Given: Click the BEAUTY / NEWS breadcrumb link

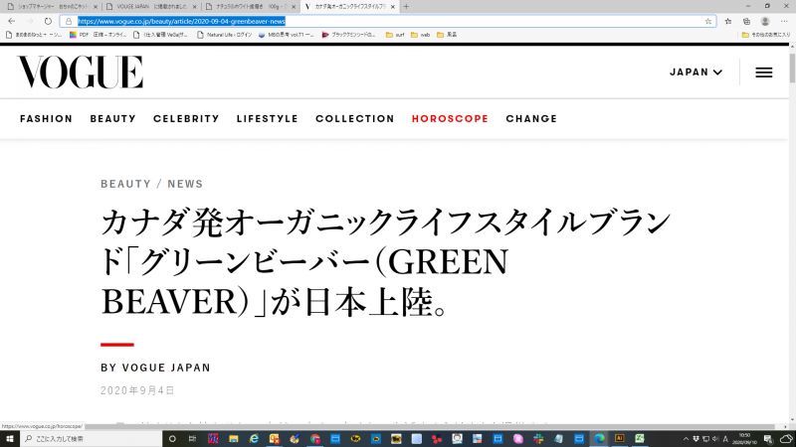Looking at the screenshot, I should pos(152,184).
